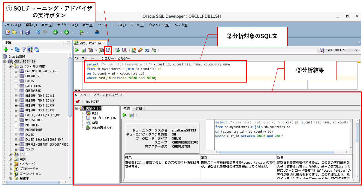Open the ヘルプ(H) menu

pyautogui.click(x=181, y=25)
